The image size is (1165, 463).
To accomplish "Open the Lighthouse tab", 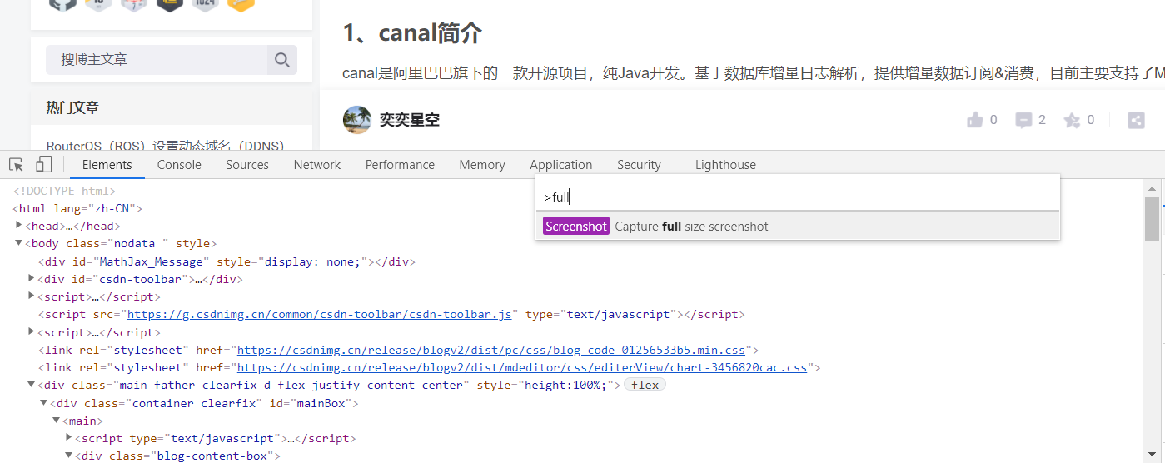I will [x=725, y=165].
